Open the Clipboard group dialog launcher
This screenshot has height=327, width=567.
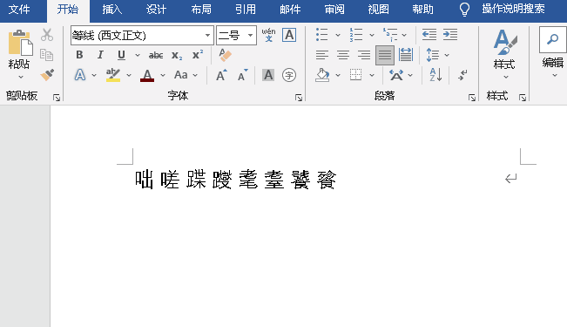click(x=57, y=97)
